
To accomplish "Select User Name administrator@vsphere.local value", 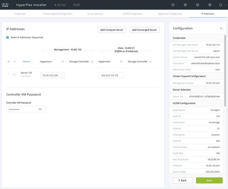I will (x=205, y=63).
